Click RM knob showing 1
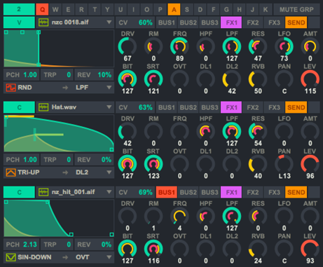The width and height of the screenshot is (323, 267). pos(153,217)
